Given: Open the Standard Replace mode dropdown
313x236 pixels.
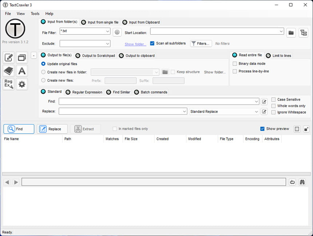Looking at the screenshot, I should pos(256,111).
